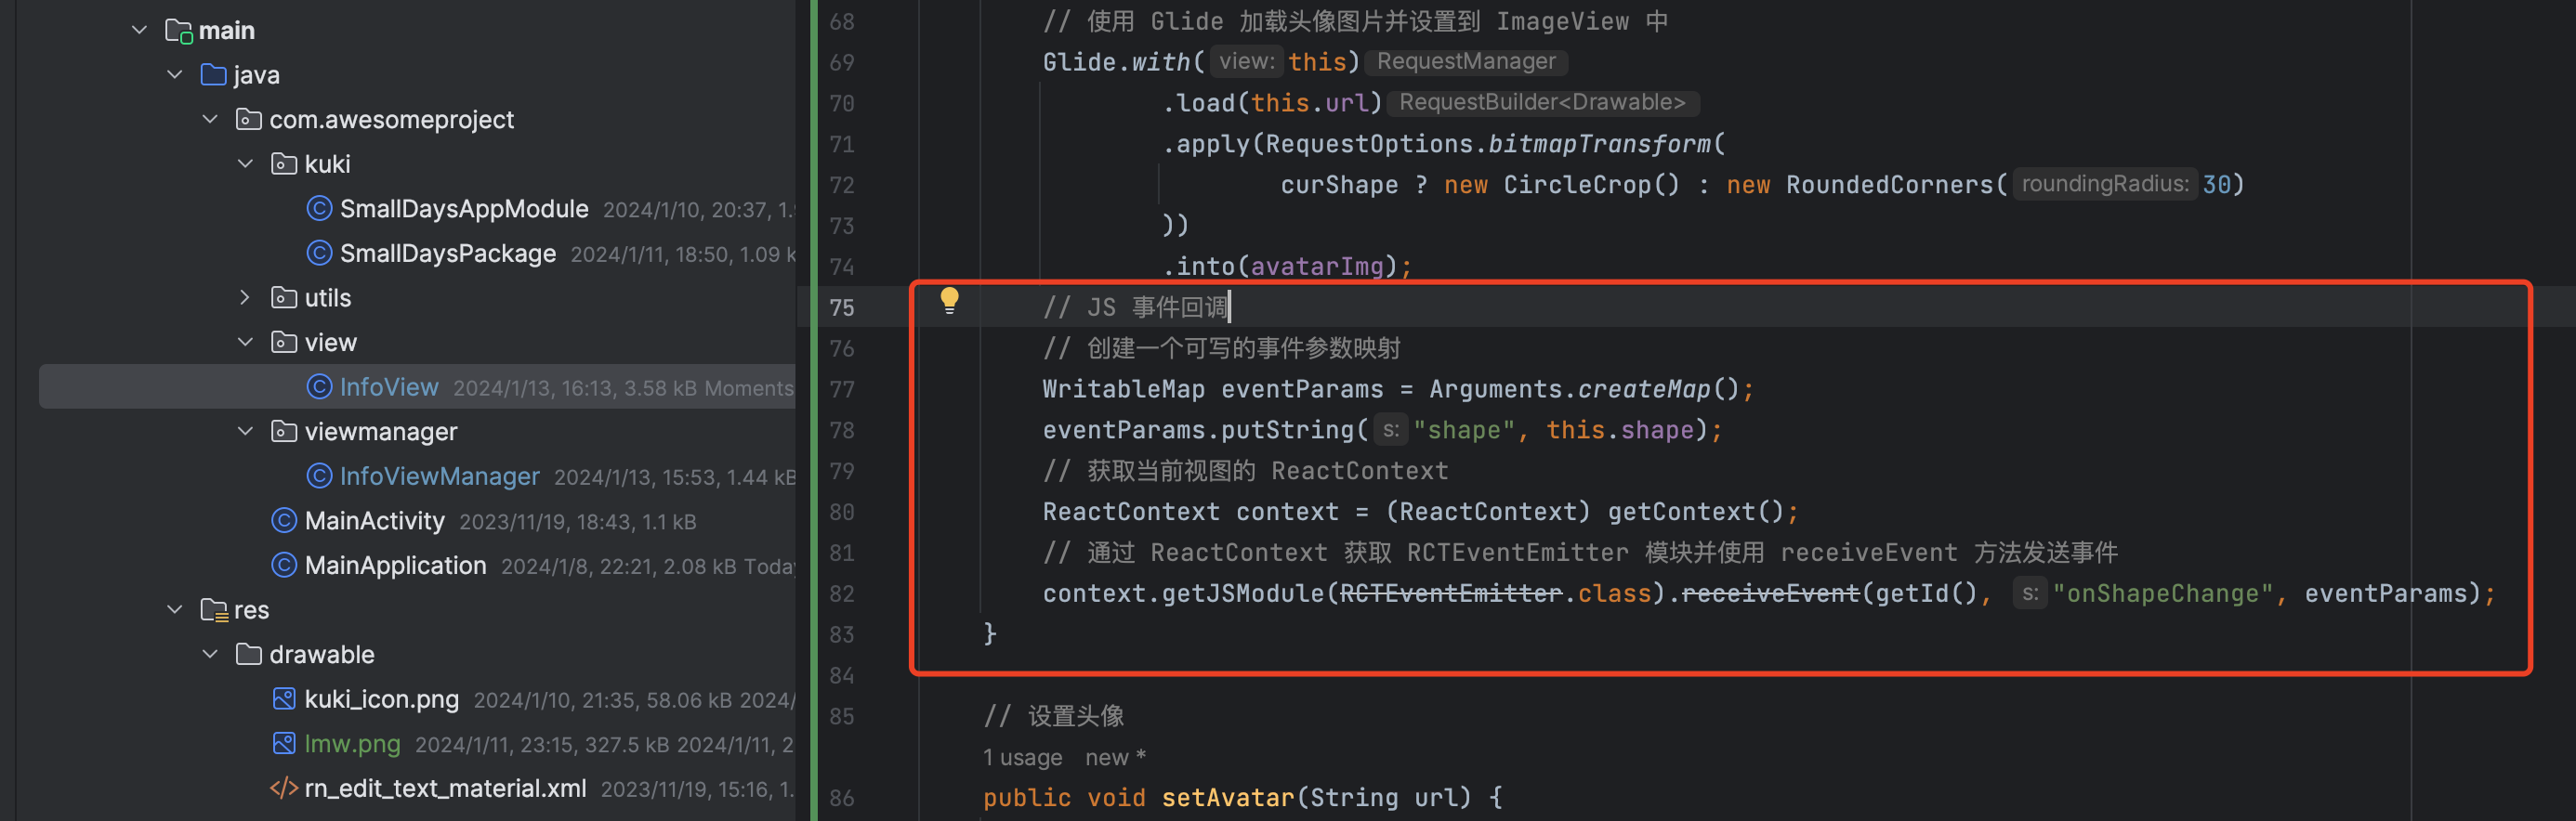Image resolution: width=2576 pixels, height=821 pixels.
Task: Click the SmallDaysPackage class icon
Action: coord(319,253)
